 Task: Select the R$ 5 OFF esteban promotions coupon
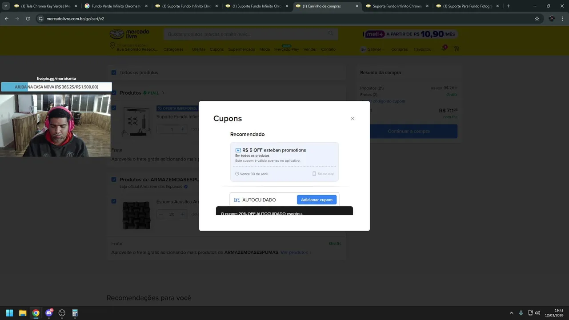click(x=284, y=162)
